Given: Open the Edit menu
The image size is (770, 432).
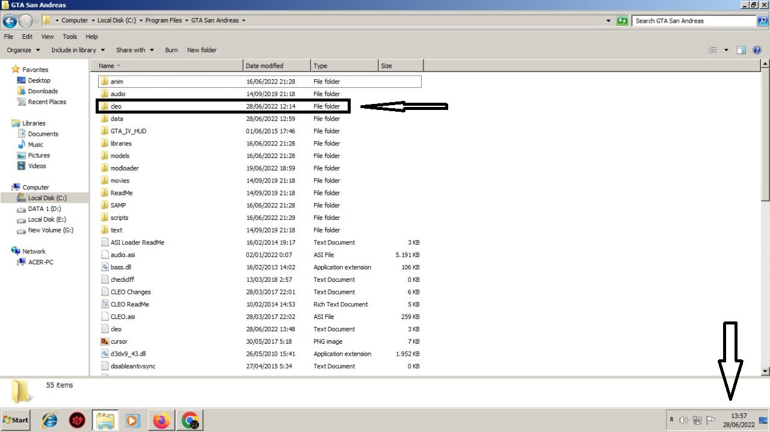Looking at the screenshot, I should pyautogui.click(x=27, y=37).
